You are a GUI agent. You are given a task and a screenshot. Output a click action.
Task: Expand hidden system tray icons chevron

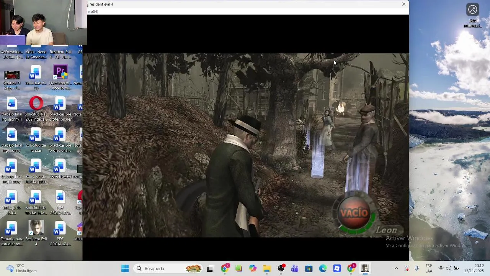click(x=396, y=269)
